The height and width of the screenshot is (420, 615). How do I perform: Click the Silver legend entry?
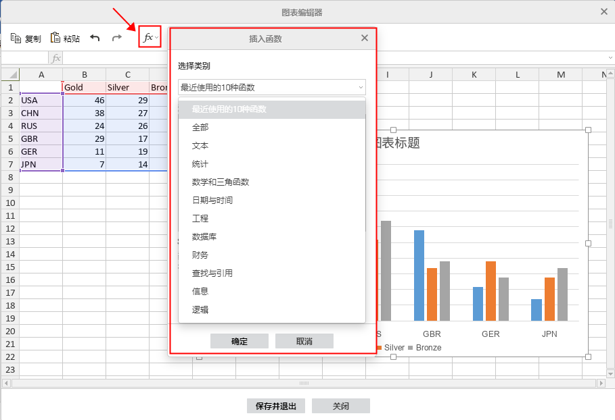click(x=390, y=348)
